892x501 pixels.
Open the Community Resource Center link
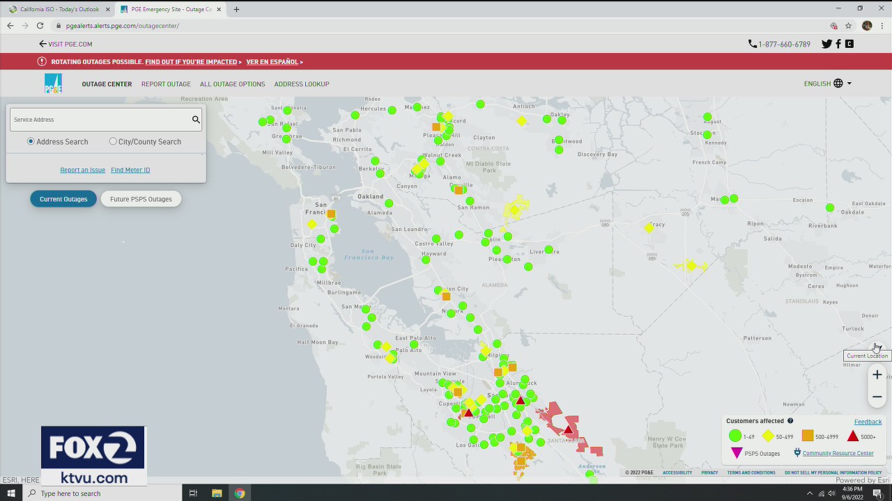838,454
